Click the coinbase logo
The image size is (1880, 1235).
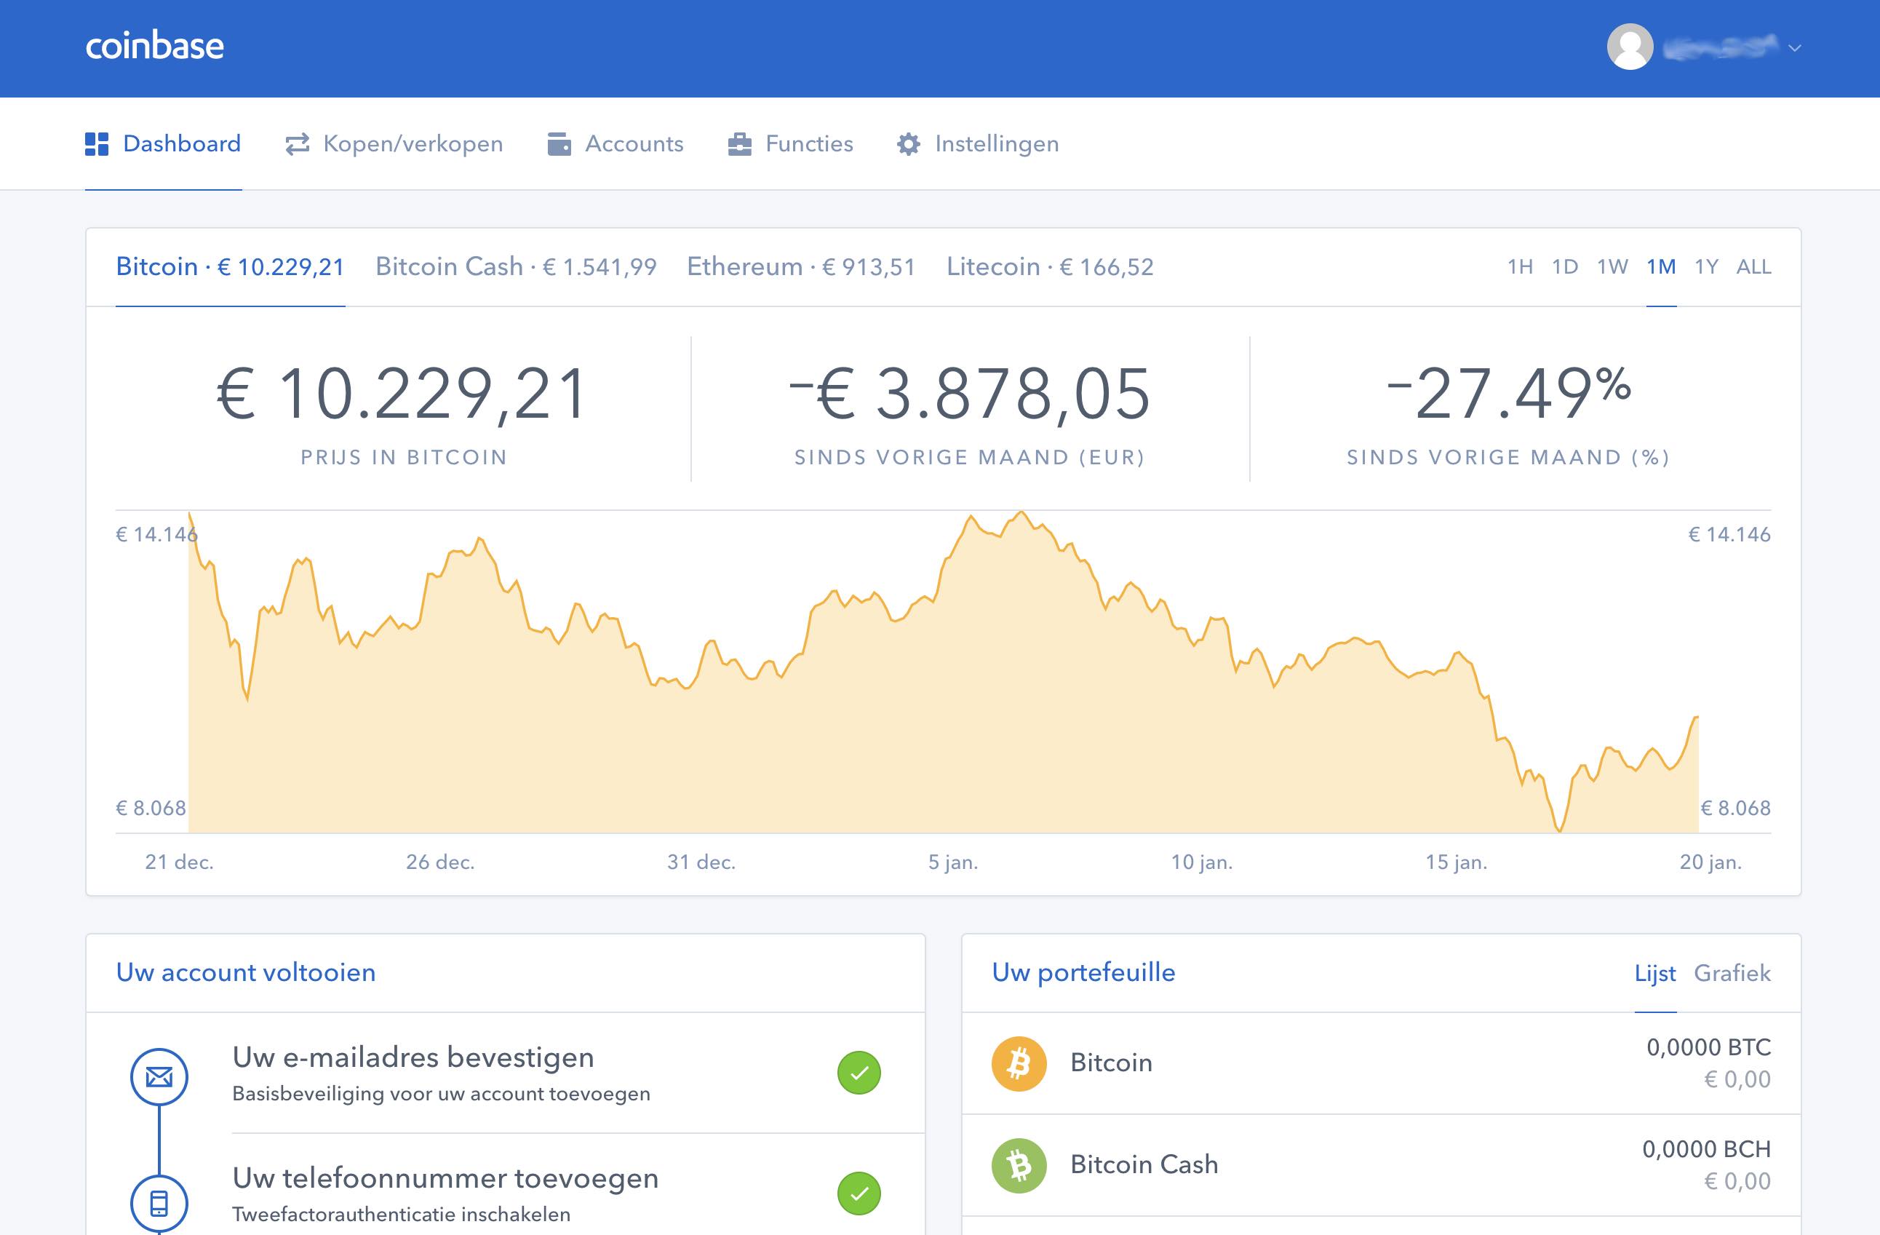pos(155,46)
